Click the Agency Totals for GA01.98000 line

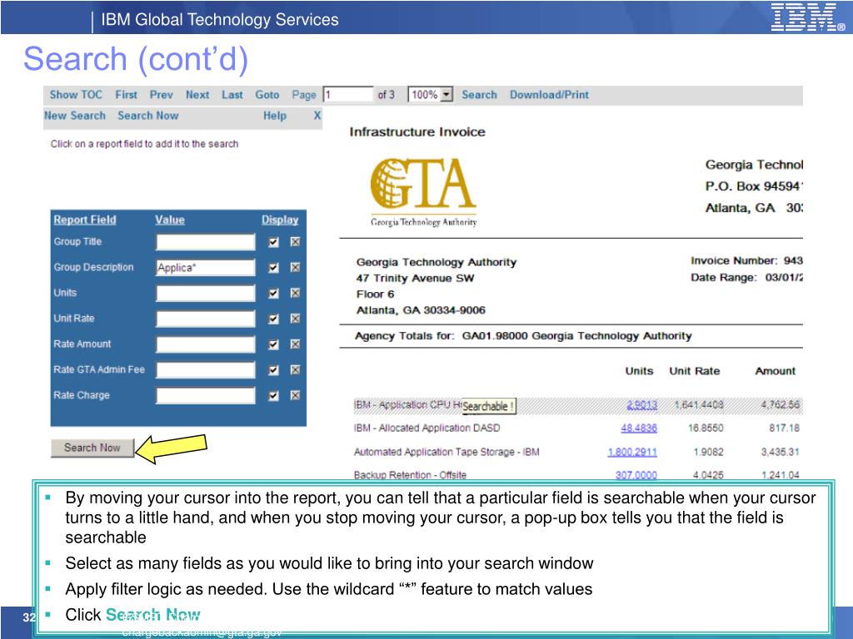523,336
